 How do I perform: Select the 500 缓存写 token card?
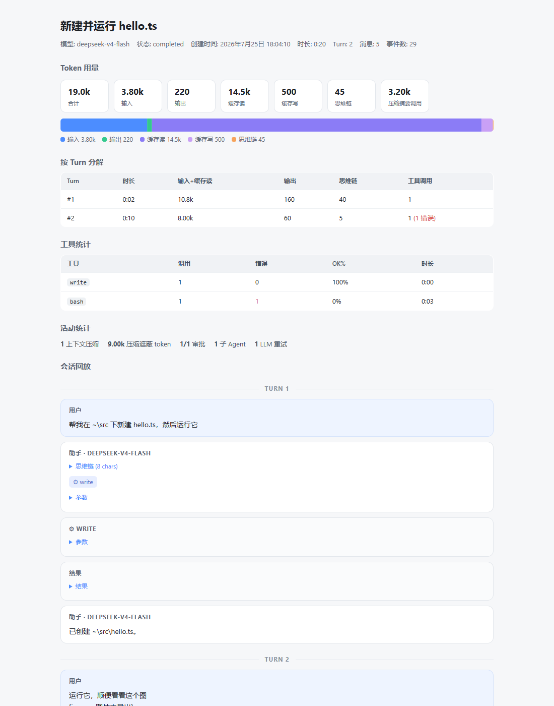298,96
